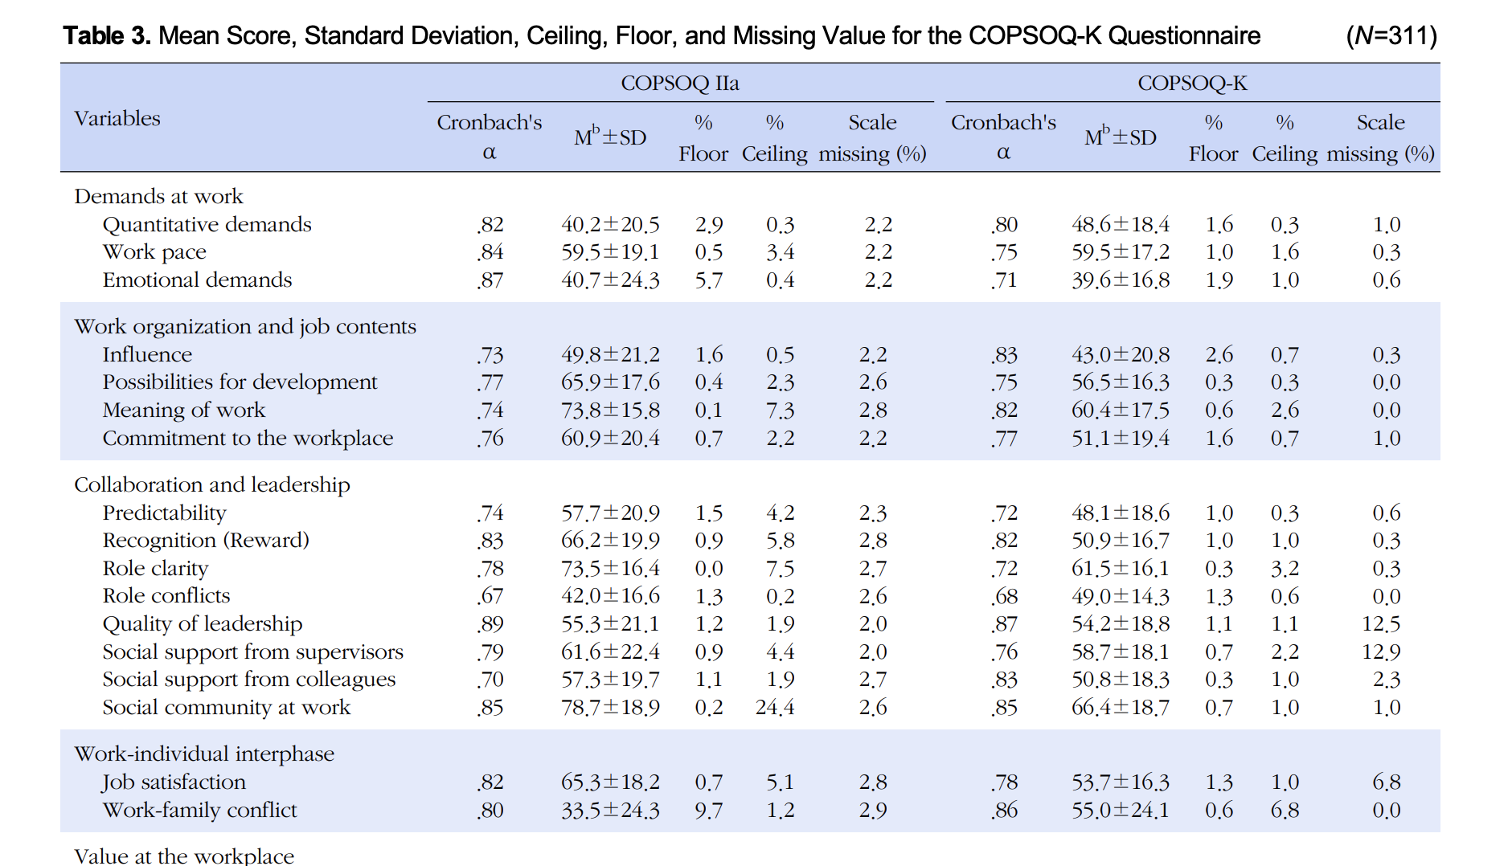The image size is (1508, 866).
Task: Select the Quantitative demands row label
Action: point(207,225)
